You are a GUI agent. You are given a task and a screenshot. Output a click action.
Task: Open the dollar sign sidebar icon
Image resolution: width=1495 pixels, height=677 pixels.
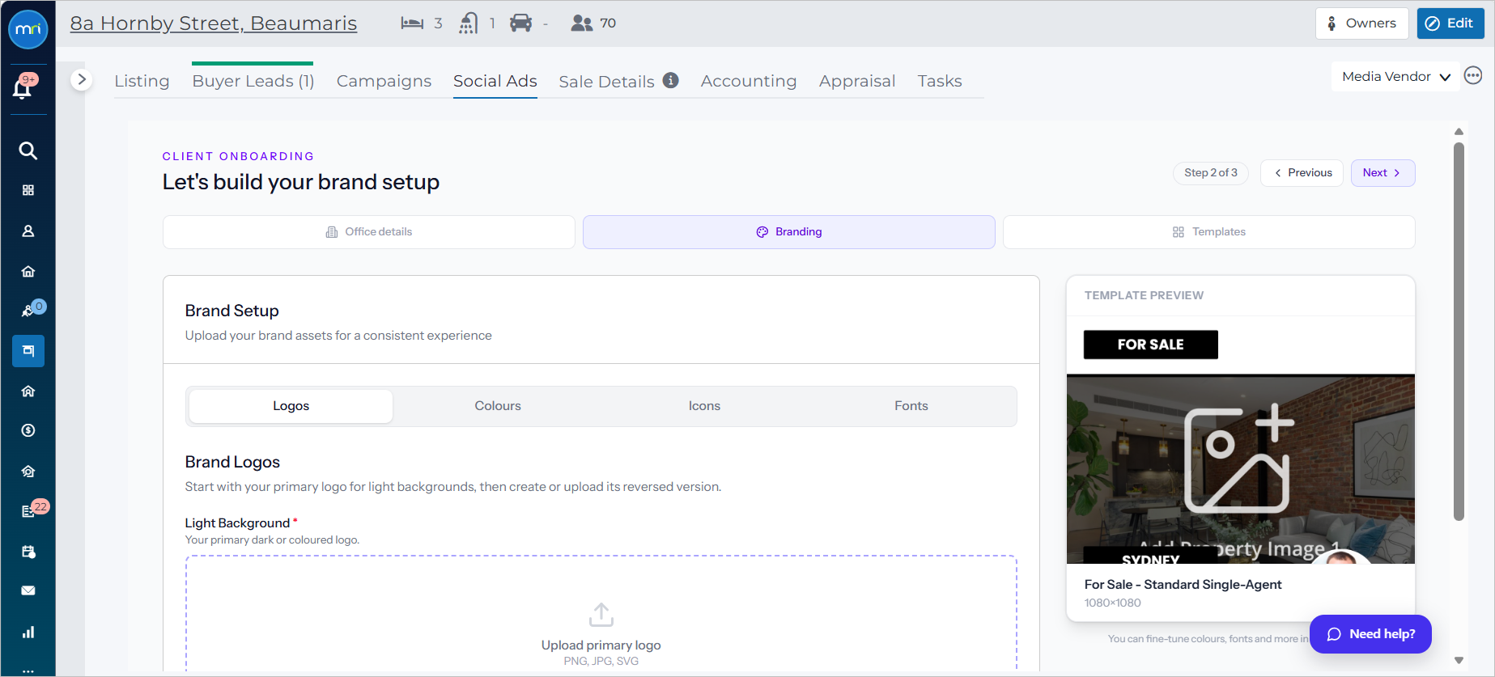tap(28, 430)
